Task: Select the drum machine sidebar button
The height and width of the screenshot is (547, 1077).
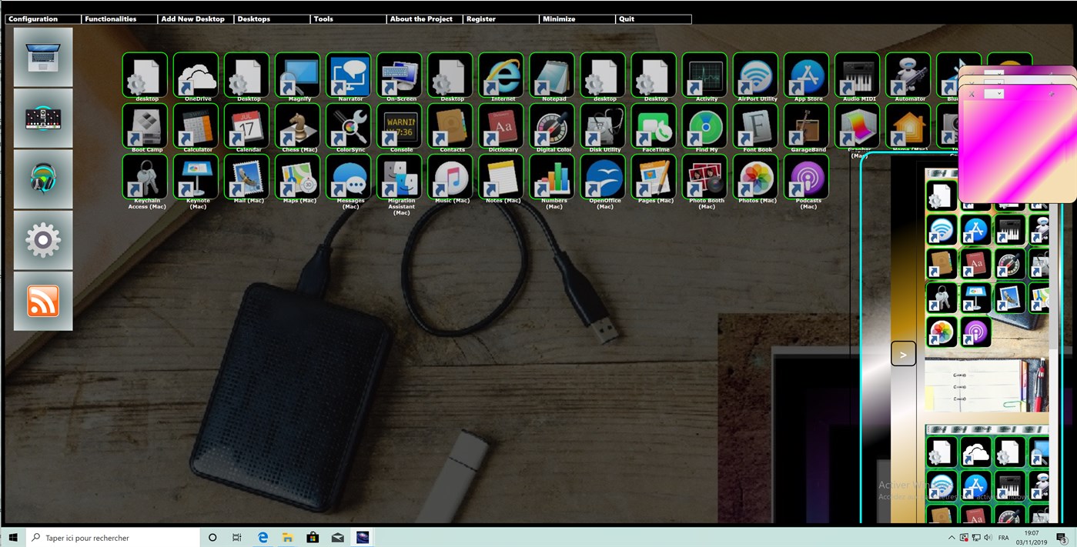Action: [43, 118]
